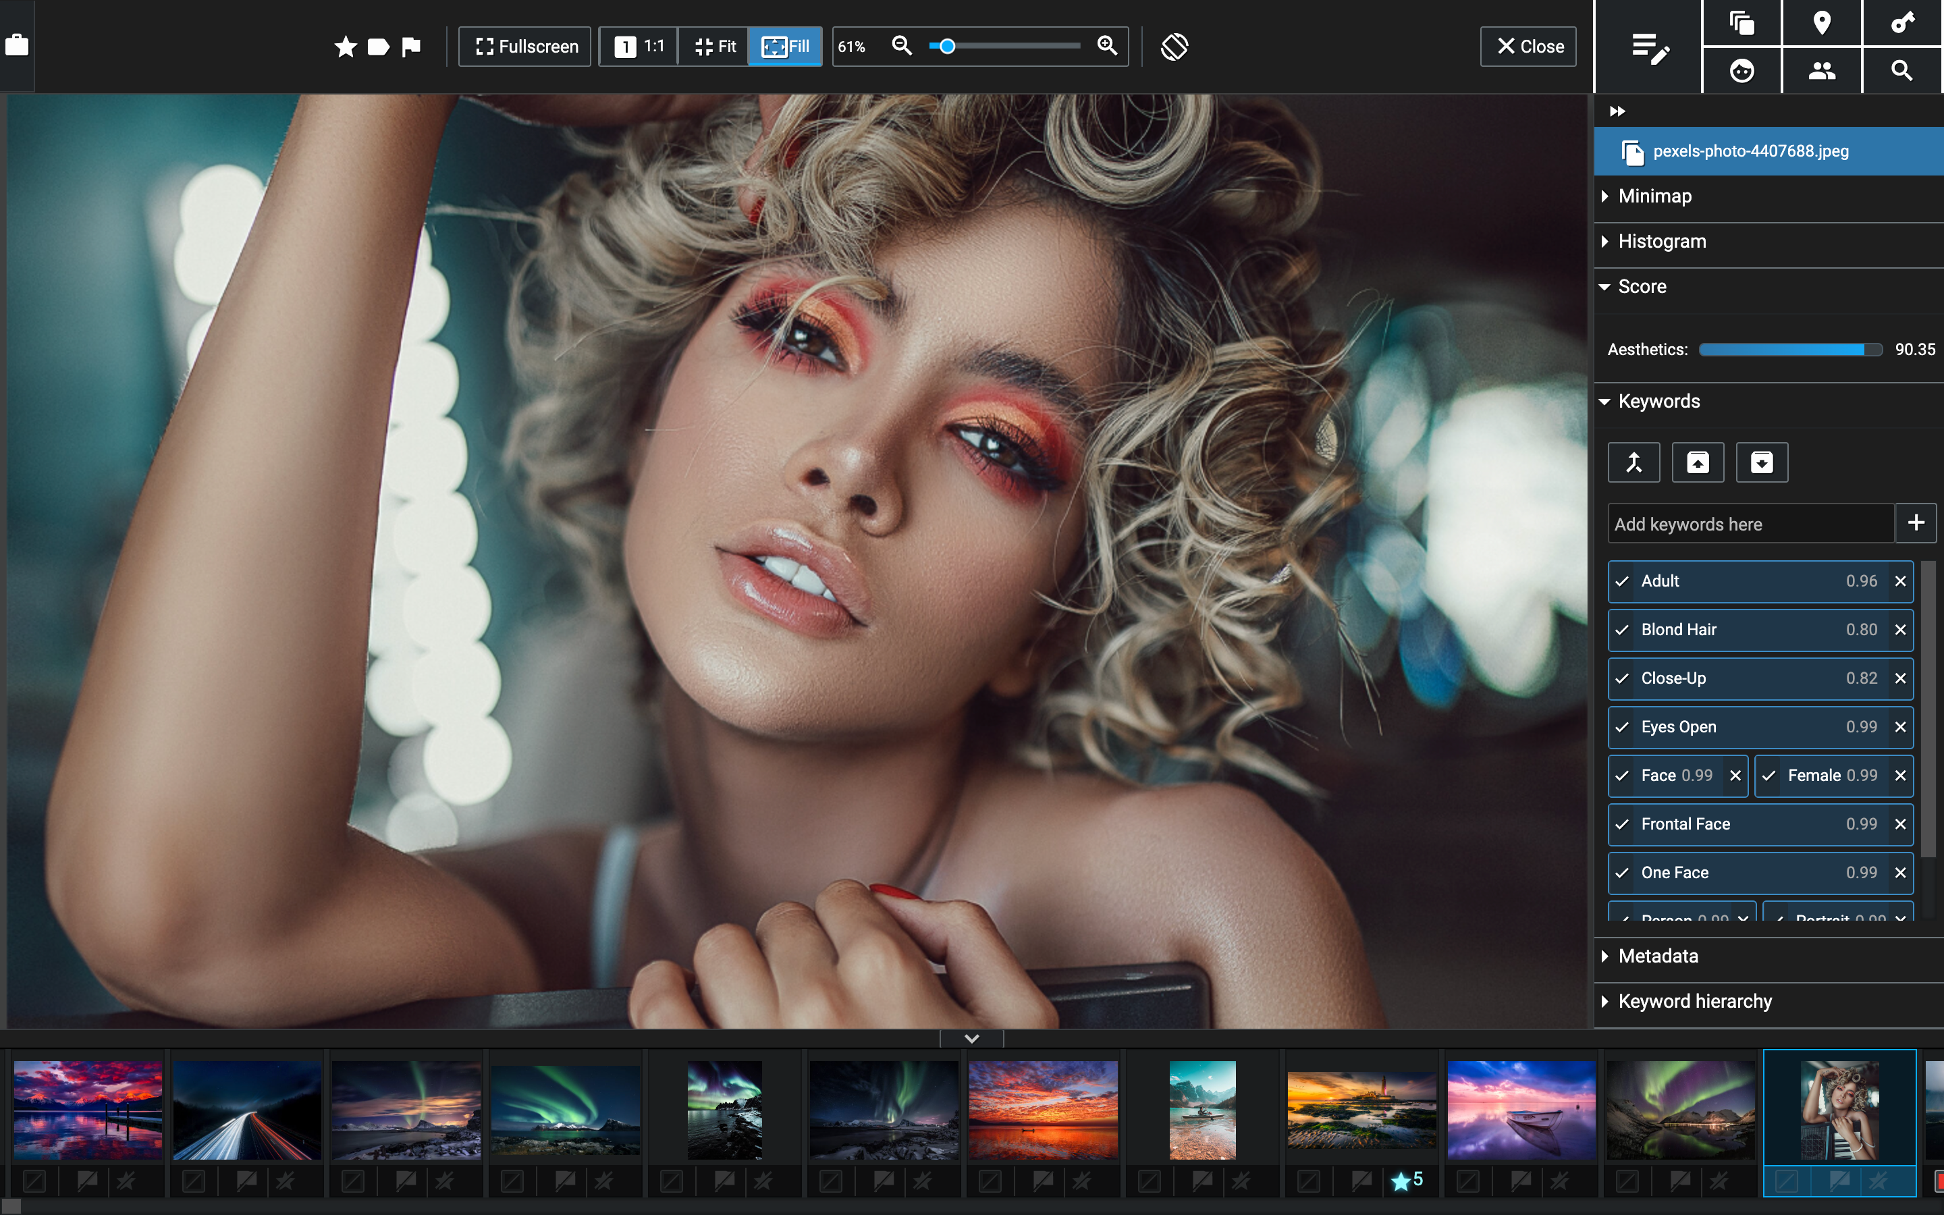
Task: Expand the Histogram section
Action: [x=1661, y=241]
